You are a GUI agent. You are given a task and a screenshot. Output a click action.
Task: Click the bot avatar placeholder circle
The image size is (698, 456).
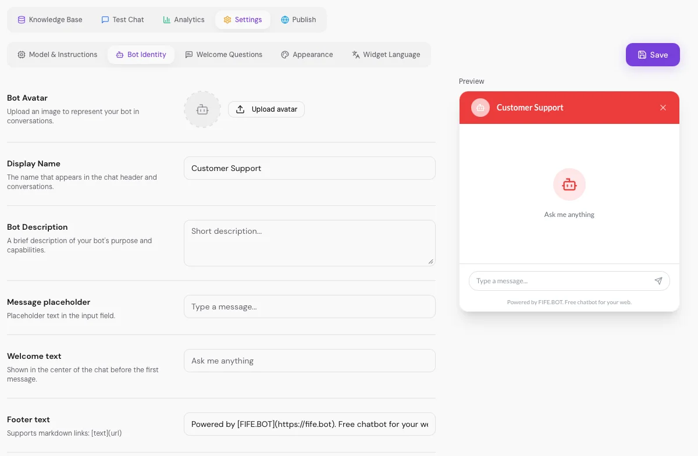[x=202, y=109]
